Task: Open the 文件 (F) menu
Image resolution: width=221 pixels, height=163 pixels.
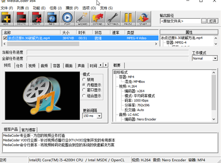Action: click(x=7, y=8)
